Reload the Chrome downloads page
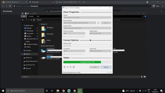 (10, 6)
